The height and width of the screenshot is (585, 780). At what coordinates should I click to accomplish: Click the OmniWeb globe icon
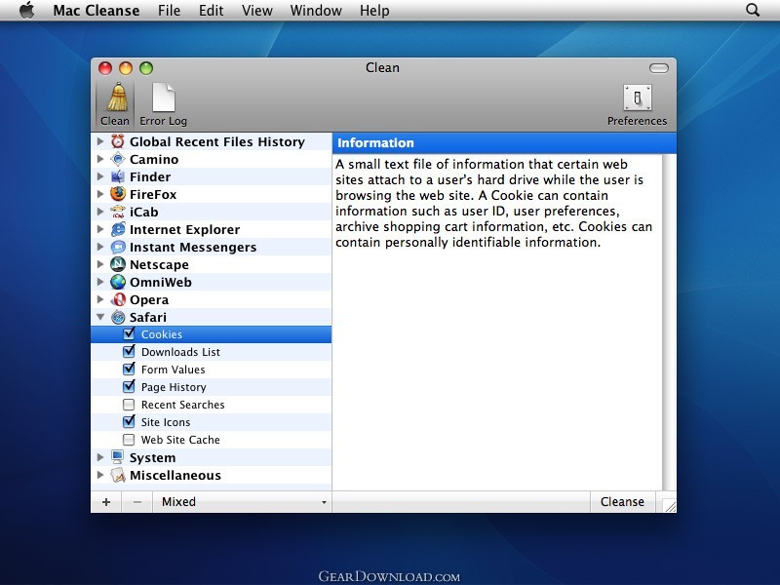pyautogui.click(x=118, y=282)
